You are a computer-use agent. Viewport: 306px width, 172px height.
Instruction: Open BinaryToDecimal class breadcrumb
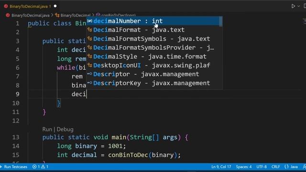coord(76,15)
